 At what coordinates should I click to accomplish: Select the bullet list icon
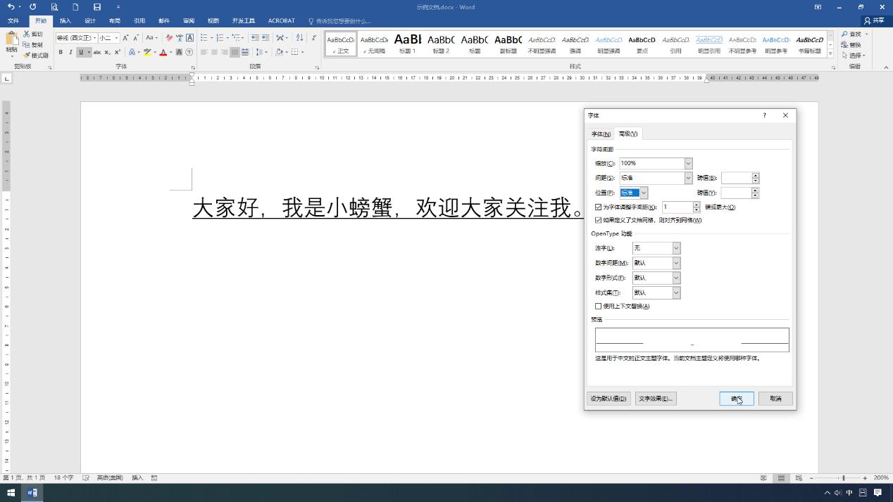tap(202, 37)
